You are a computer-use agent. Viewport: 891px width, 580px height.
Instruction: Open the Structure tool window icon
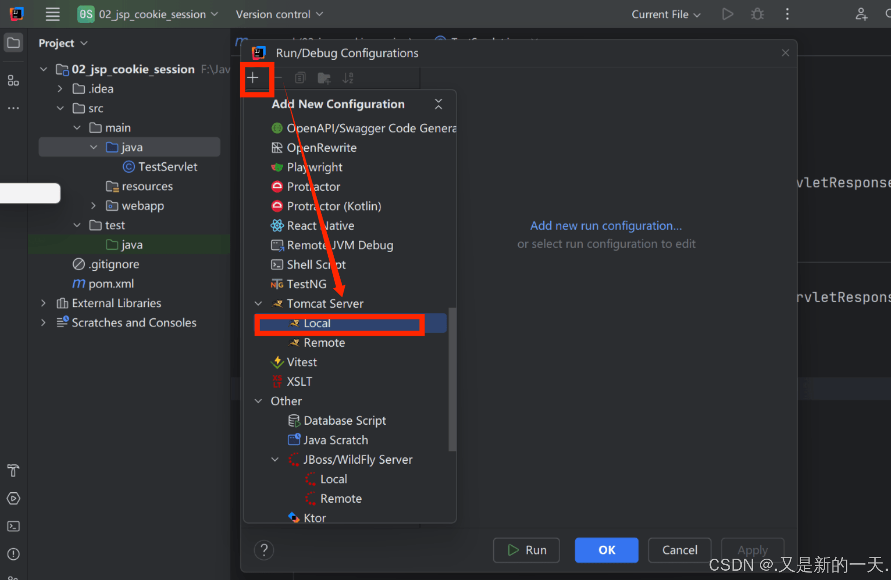click(13, 81)
